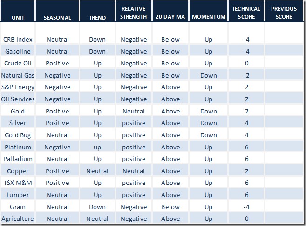Select Oil Services technical score cell
The image size is (306, 226).
[246, 99]
